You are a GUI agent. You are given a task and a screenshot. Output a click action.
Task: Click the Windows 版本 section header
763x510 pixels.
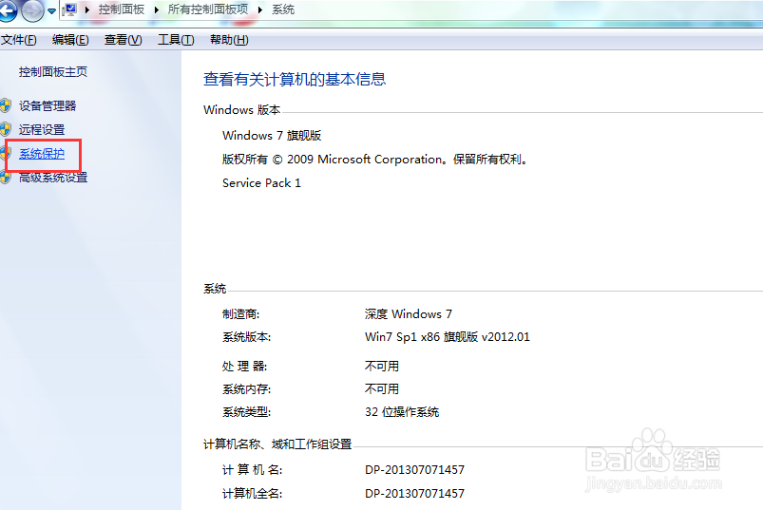pos(242,110)
